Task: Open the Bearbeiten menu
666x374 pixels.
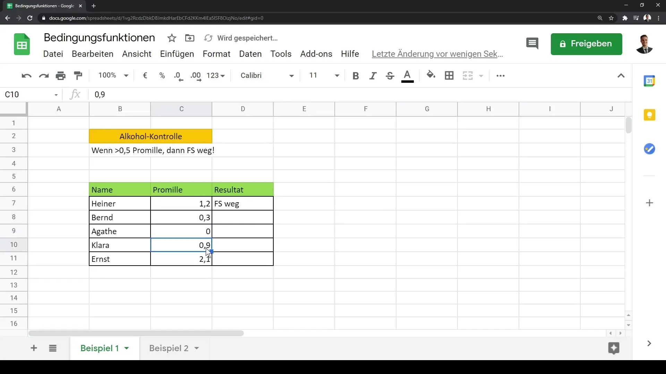Action: pyautogui.click(x=93, y=54)
